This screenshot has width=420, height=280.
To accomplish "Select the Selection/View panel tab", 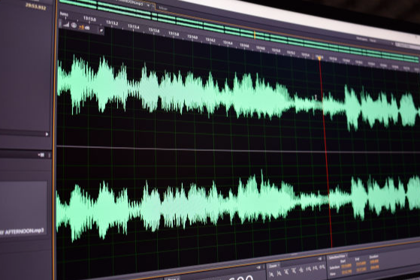I will tap(337, 257).
